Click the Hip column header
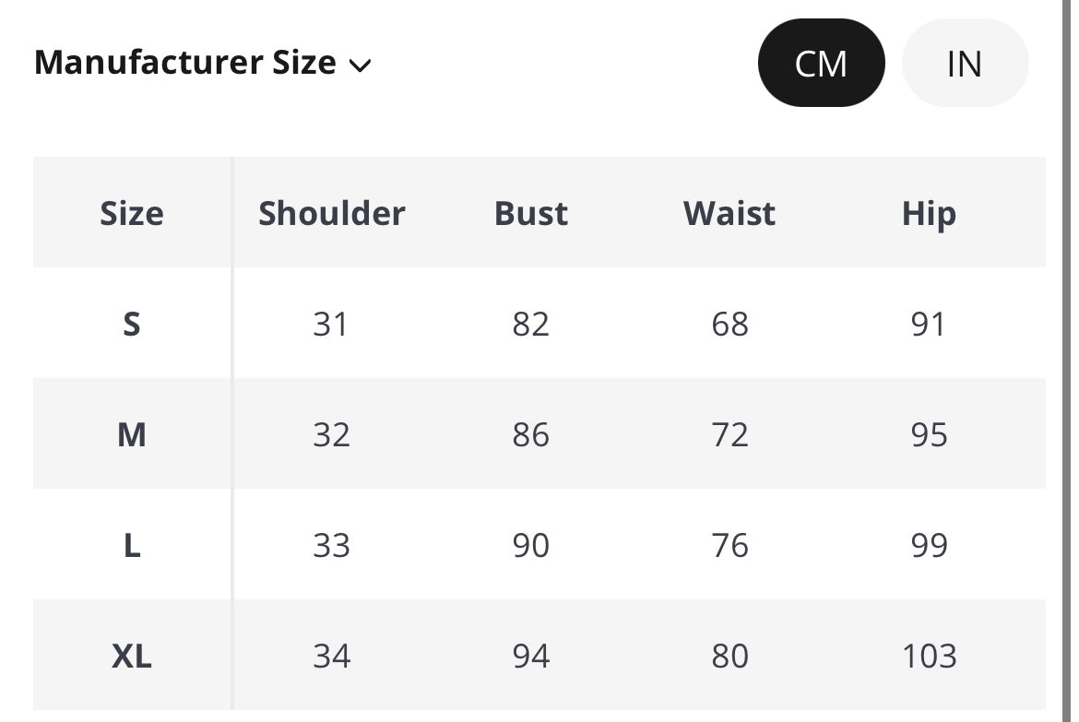The height and width of the screenshot is (722, 1079). click(x=929, y=213)
